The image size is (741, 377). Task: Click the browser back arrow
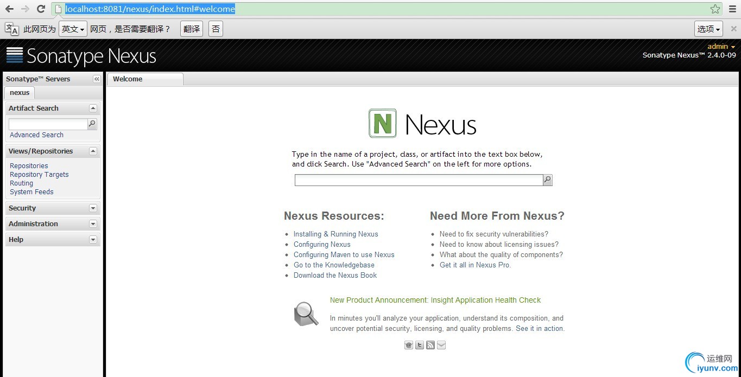coord(9,9)
